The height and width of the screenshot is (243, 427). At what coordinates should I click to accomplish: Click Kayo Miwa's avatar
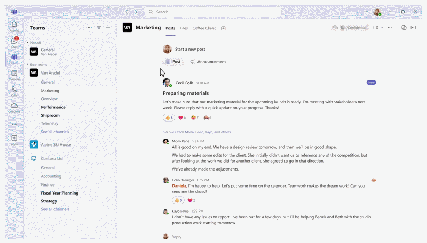click(x=165, y=212)
